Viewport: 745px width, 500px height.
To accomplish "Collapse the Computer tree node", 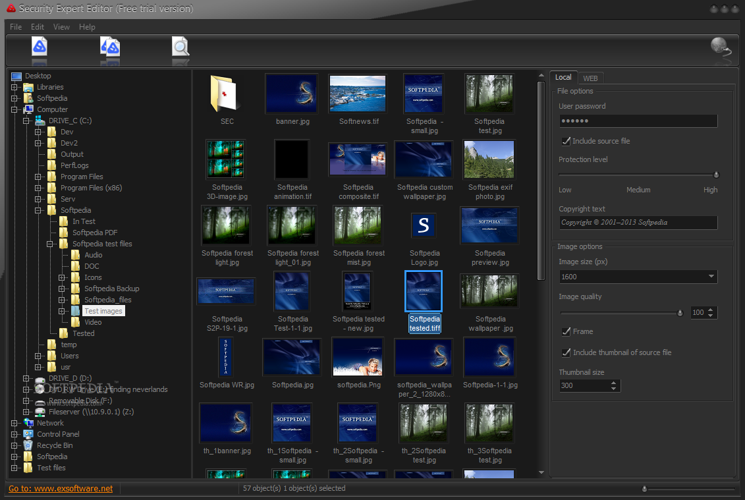I will [x=14, y=109].
